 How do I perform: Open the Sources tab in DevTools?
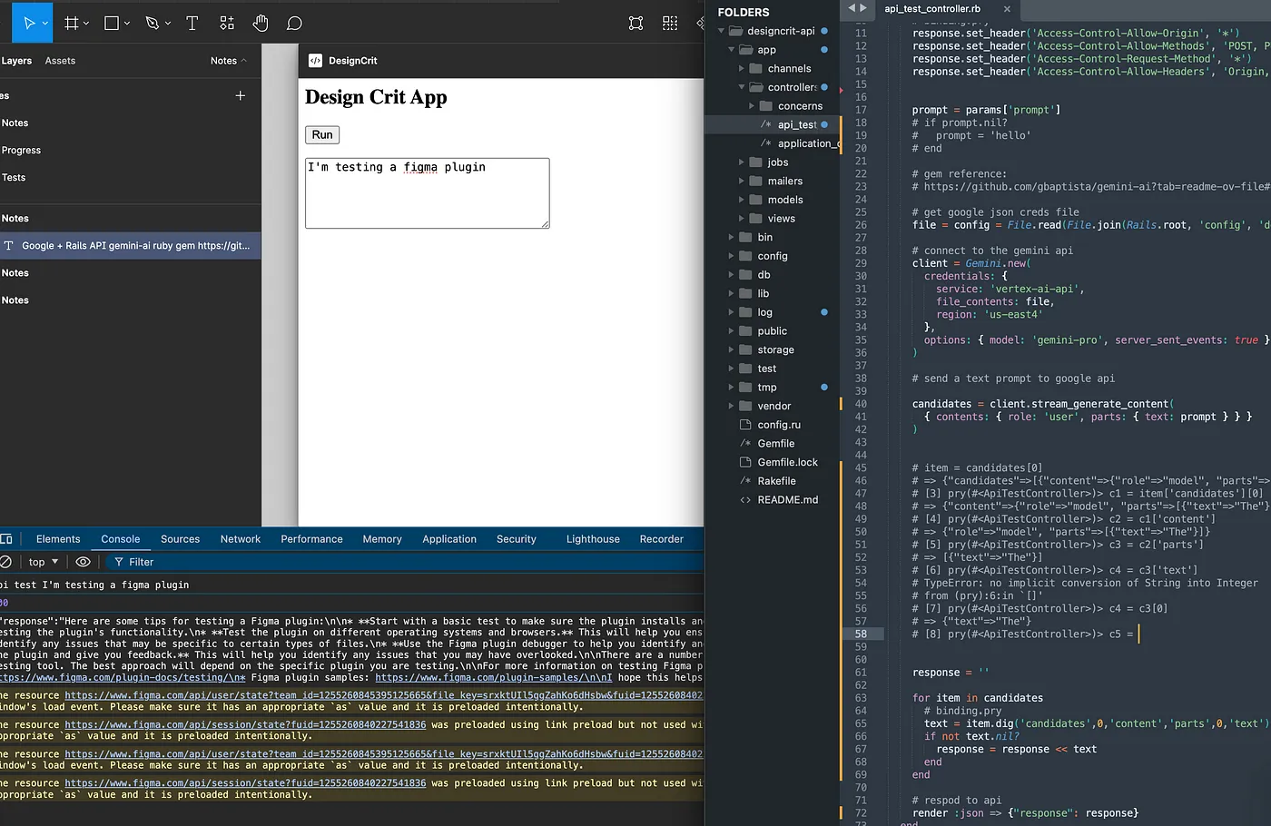click(180, 539)
